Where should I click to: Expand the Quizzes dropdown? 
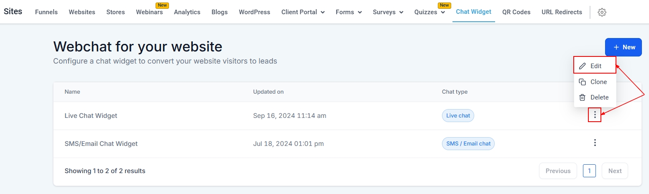point(429,12)
